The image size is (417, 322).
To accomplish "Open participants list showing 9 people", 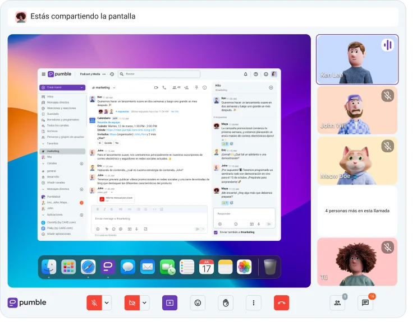I will pos(337,302).
